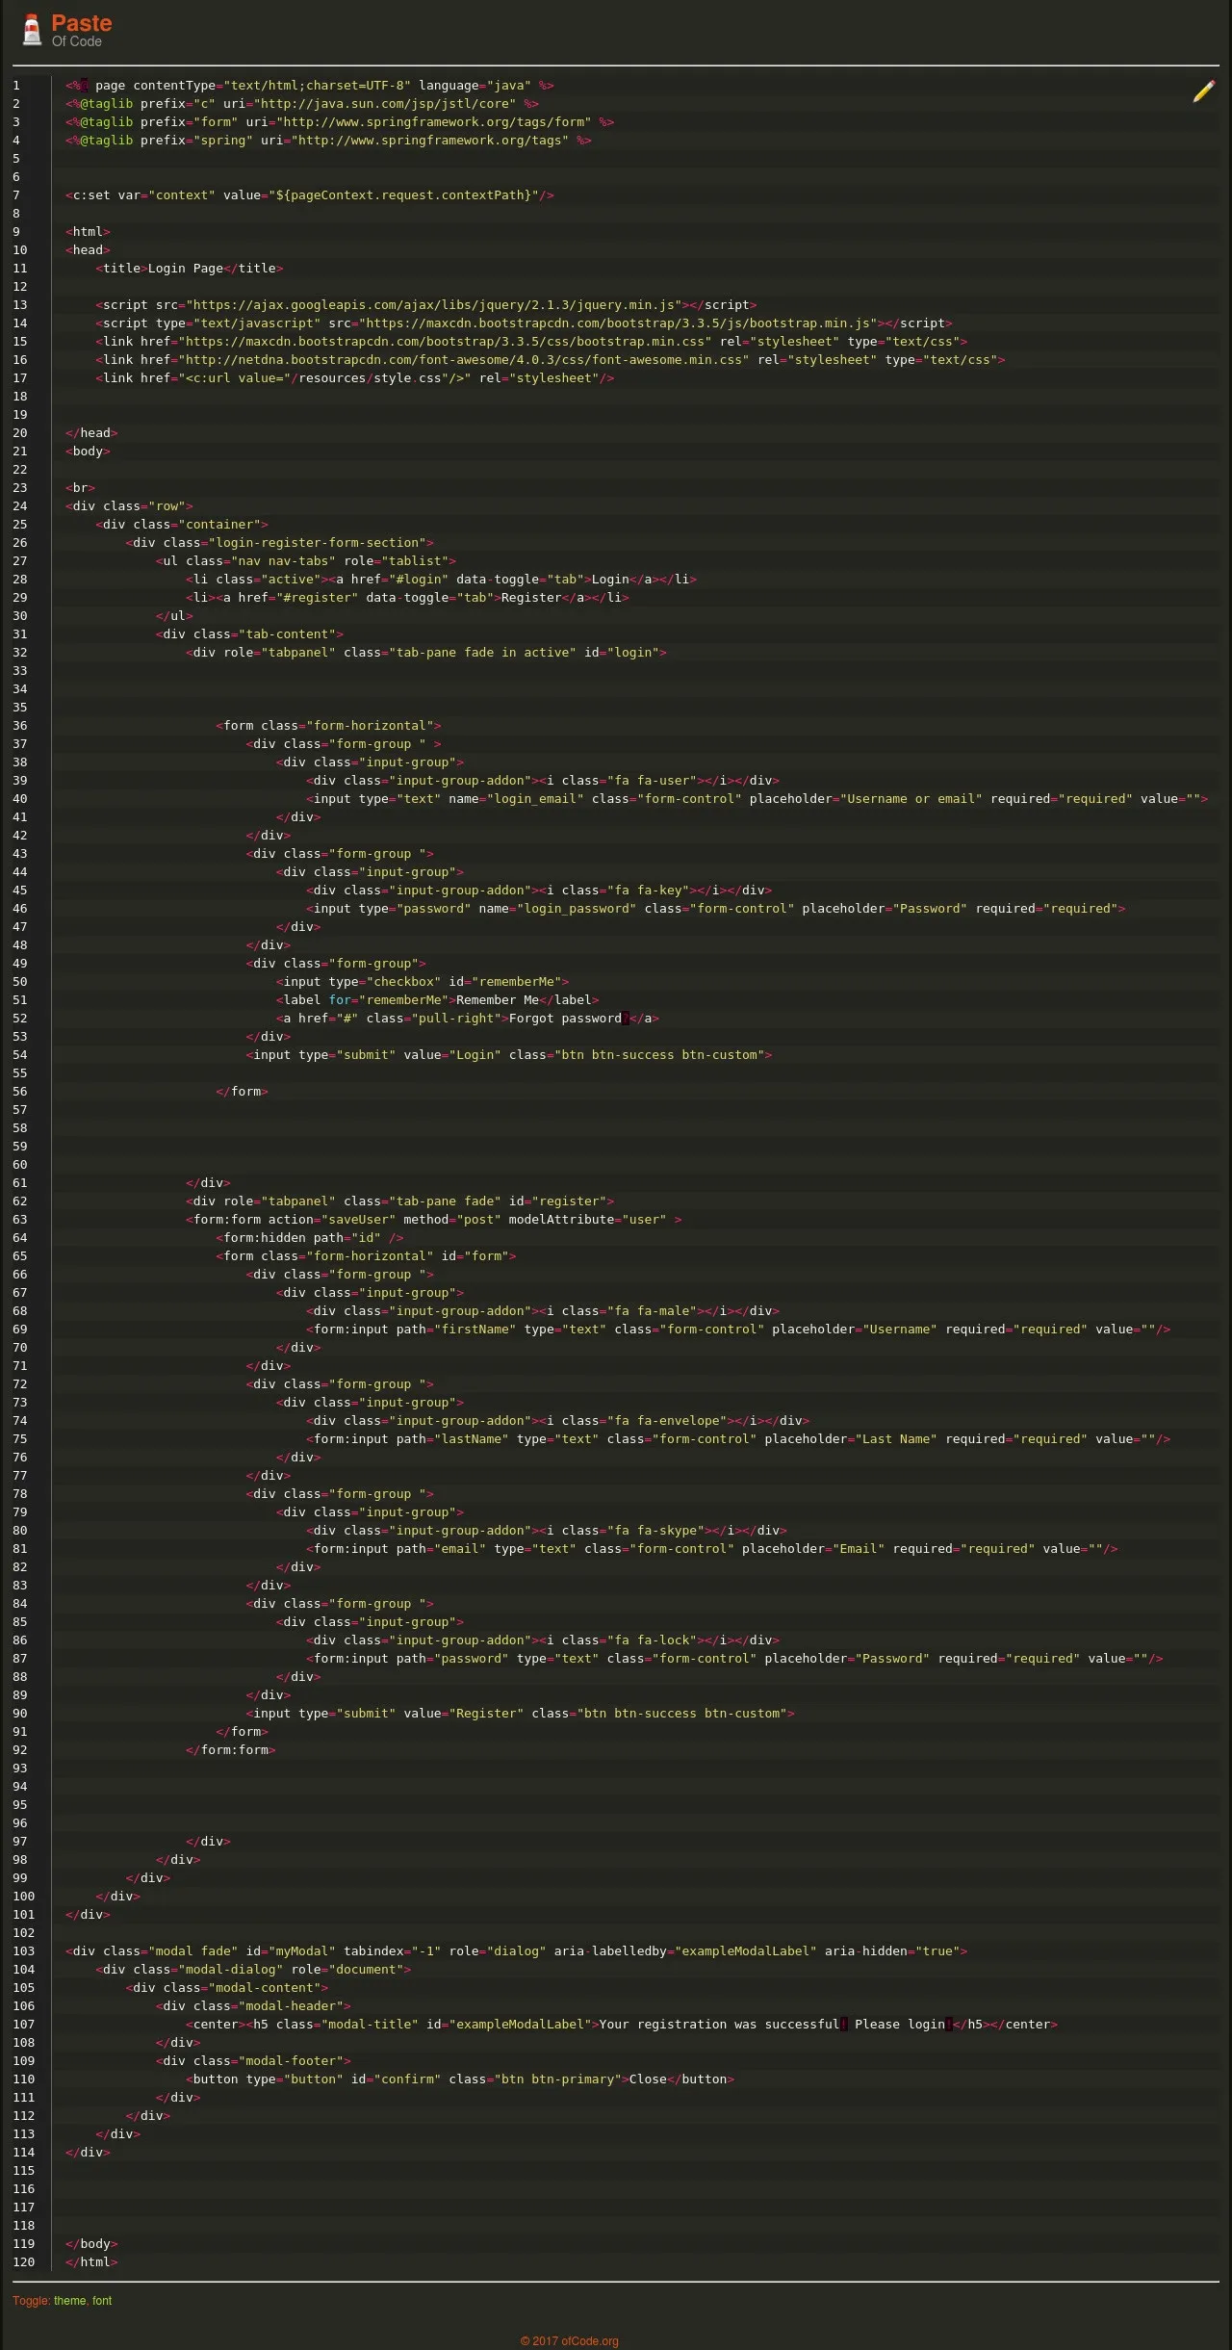Click the "${pageContext.request.contextPath}" value
This screenshot has width=1232, height=2350.
click(403, 195)
